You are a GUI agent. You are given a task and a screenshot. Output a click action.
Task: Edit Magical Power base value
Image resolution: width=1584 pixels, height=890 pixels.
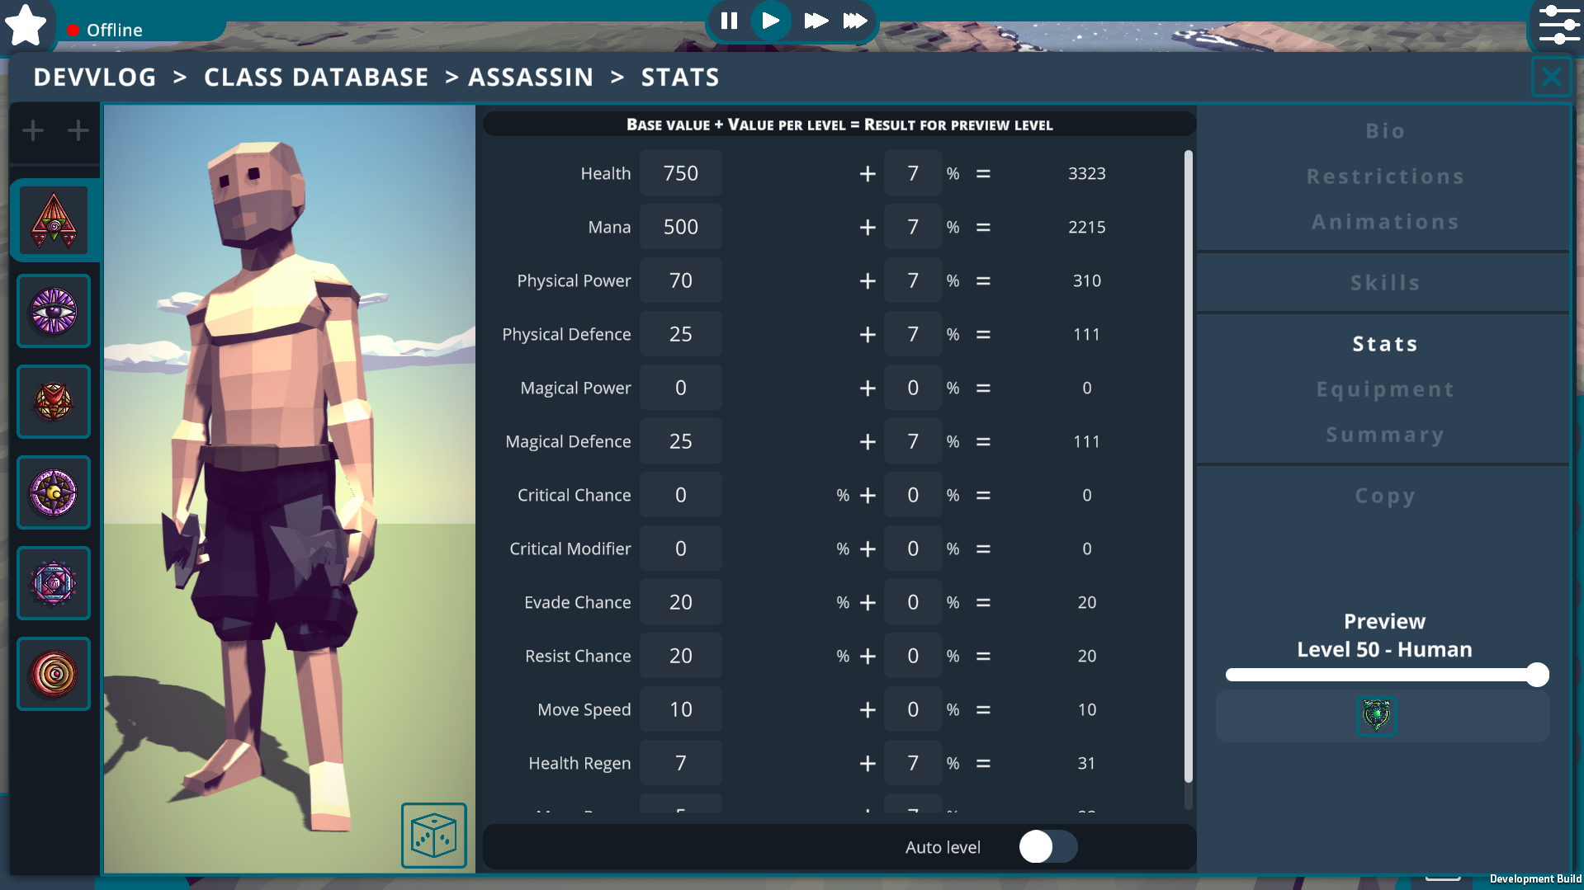pyautogui.click(x=681, y=388)
